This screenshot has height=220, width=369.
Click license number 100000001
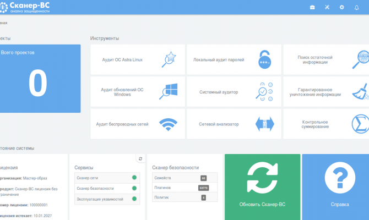tap(39, 205)
